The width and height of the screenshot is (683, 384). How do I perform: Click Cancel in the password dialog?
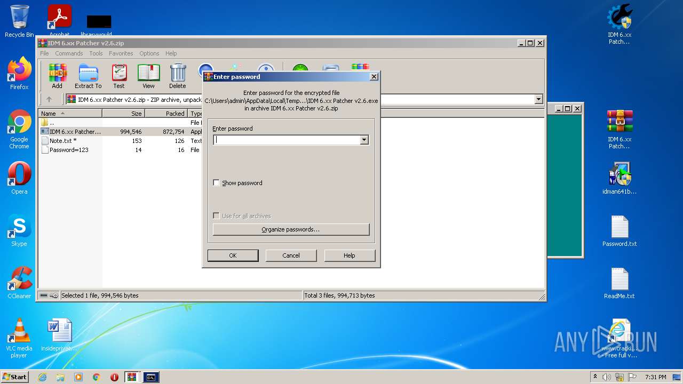tap(291, 255)
